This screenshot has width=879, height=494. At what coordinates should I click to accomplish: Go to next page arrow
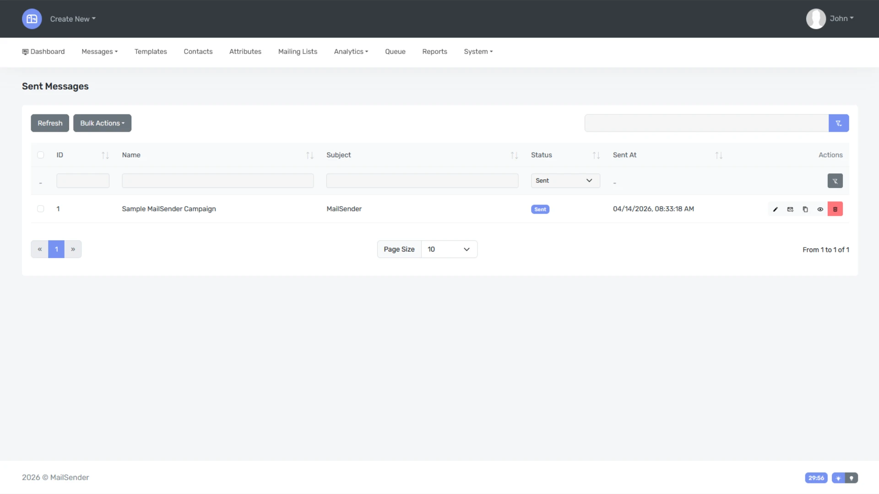73,249
